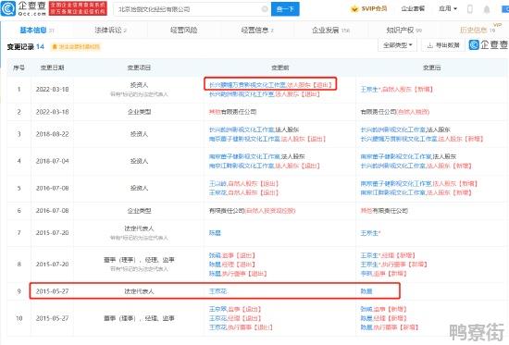Open 王京花 link in row 9 变更前
Viewport: 509px width, 345px height.
point(217,291)
